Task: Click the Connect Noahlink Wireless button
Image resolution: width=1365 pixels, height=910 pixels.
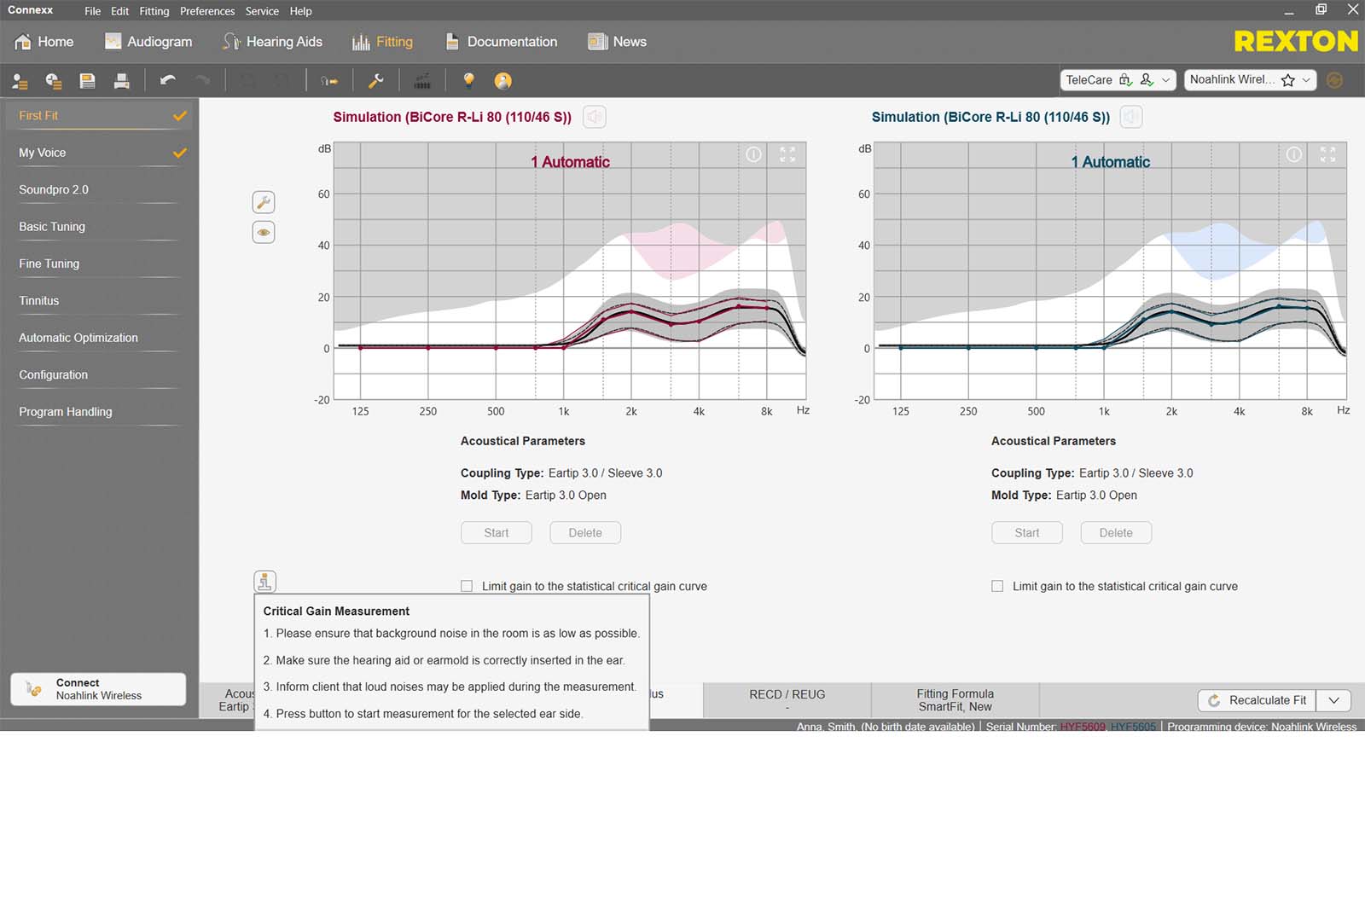Action: [97, 688]
